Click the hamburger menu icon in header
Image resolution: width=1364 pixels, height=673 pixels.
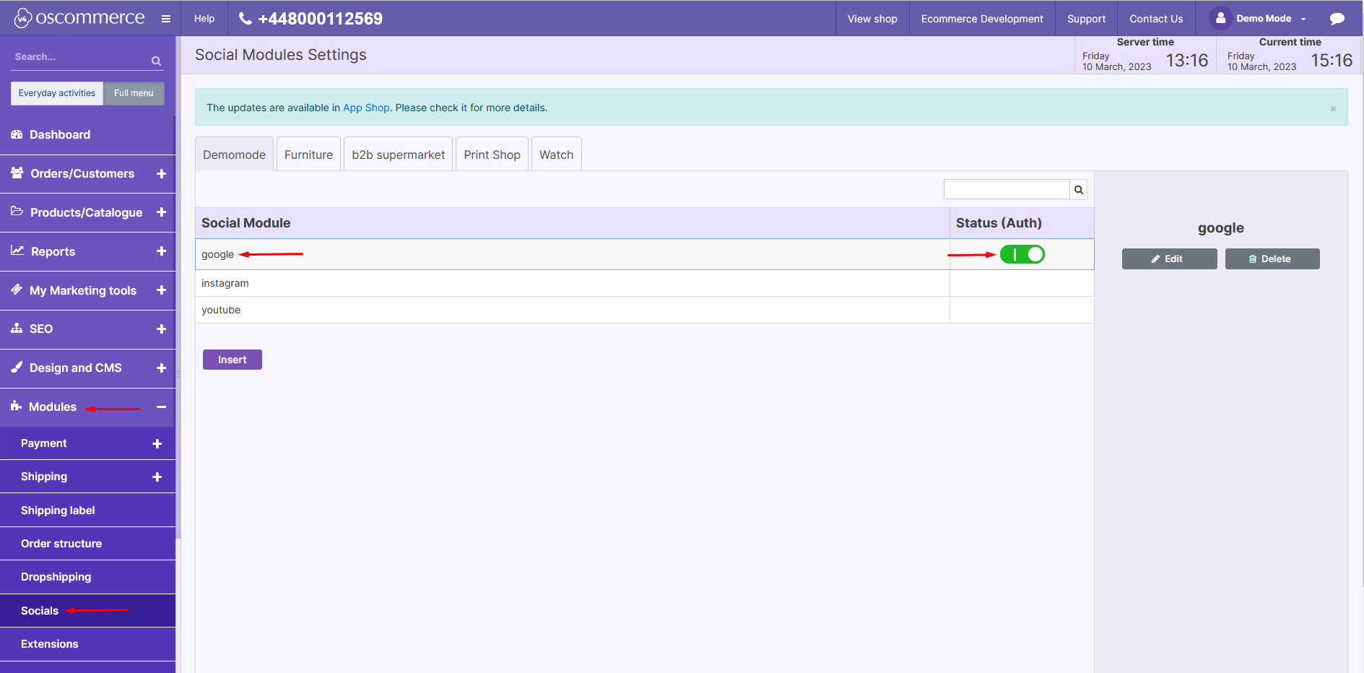(x=166, y=19)
